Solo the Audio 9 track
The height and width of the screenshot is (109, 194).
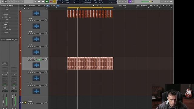[x=31, y=73]
